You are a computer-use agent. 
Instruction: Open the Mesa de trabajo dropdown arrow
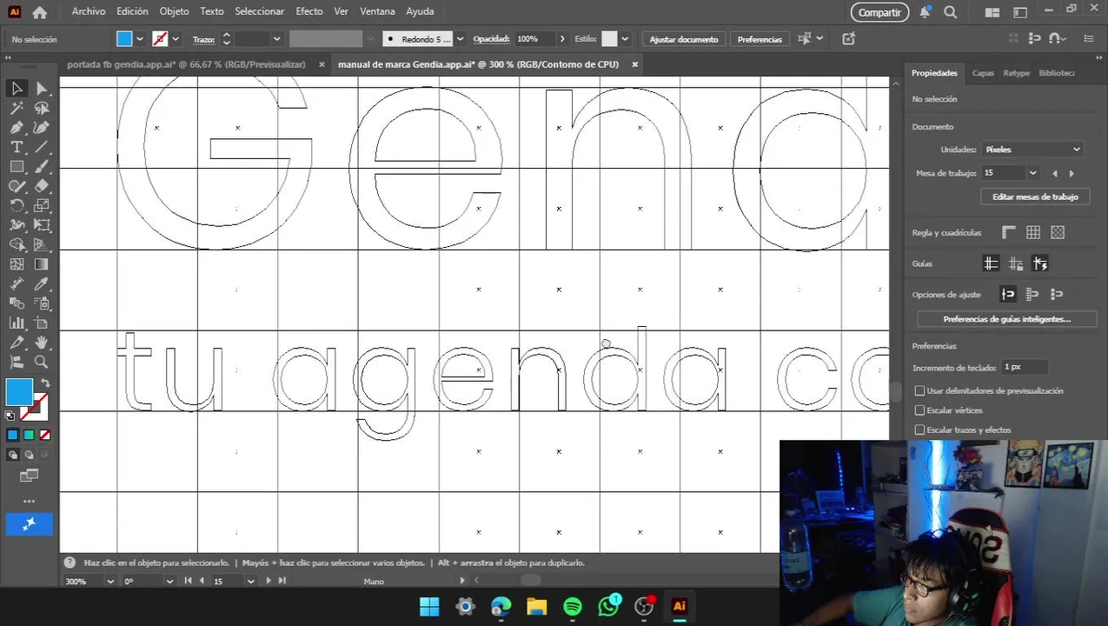pos(1032,173)
